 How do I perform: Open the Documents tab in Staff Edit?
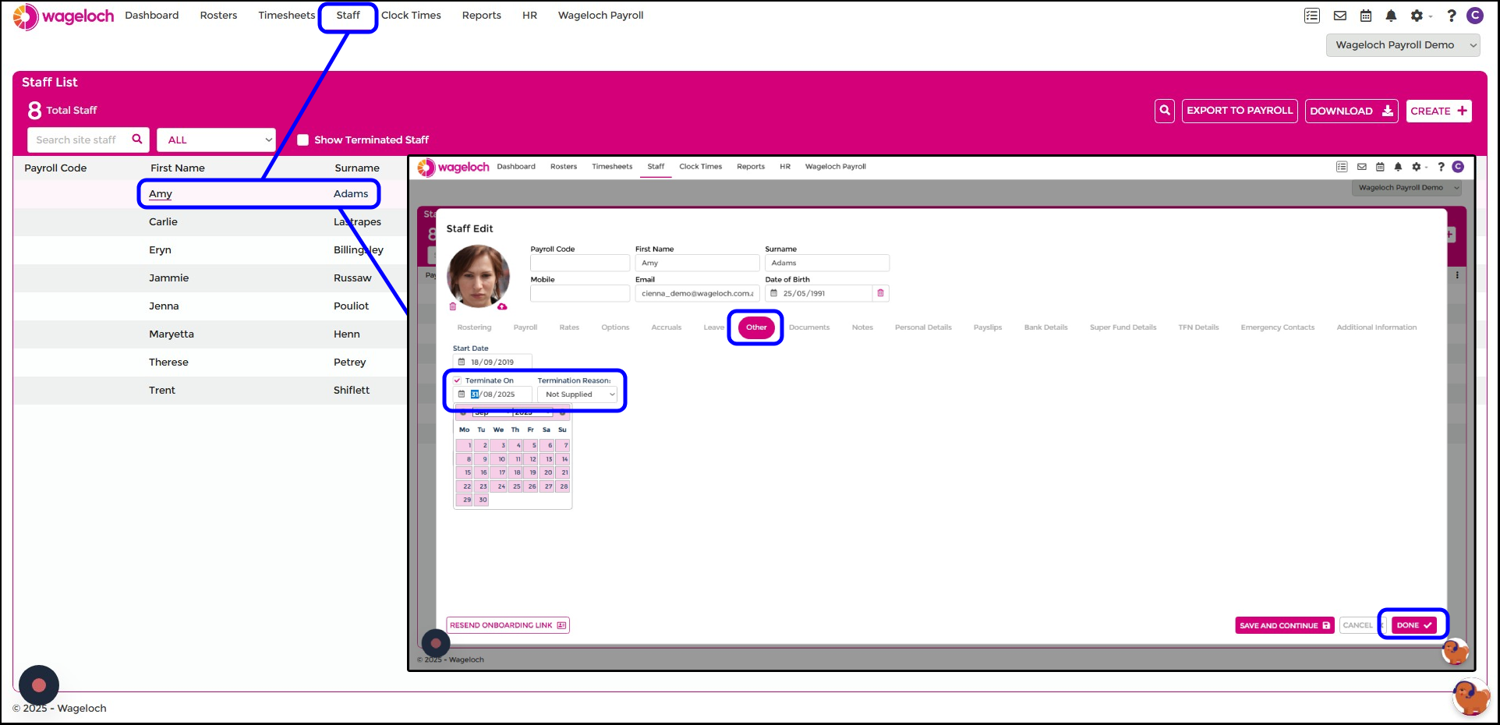808,327
